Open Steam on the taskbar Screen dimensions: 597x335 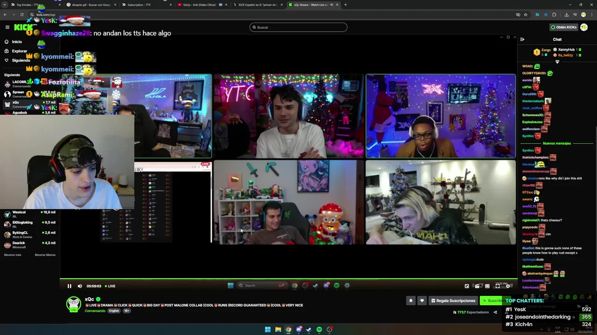tap(309, 329)
